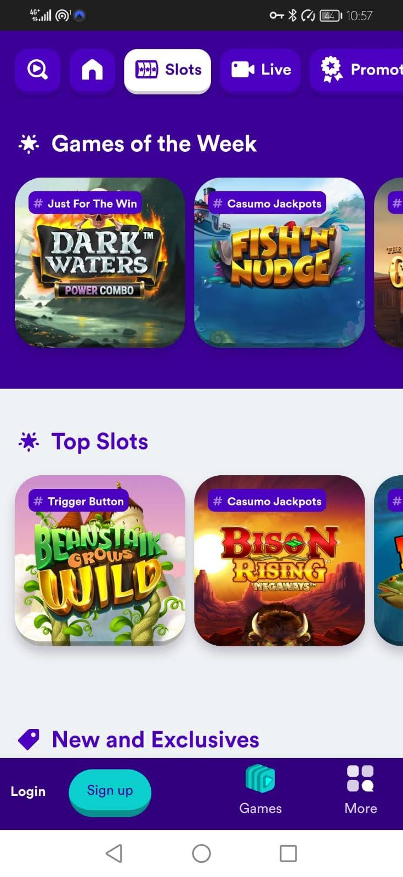Screen dimensions: 403x877
Task: Open Bison Rising Megaways slot
Action: (280, 560)
